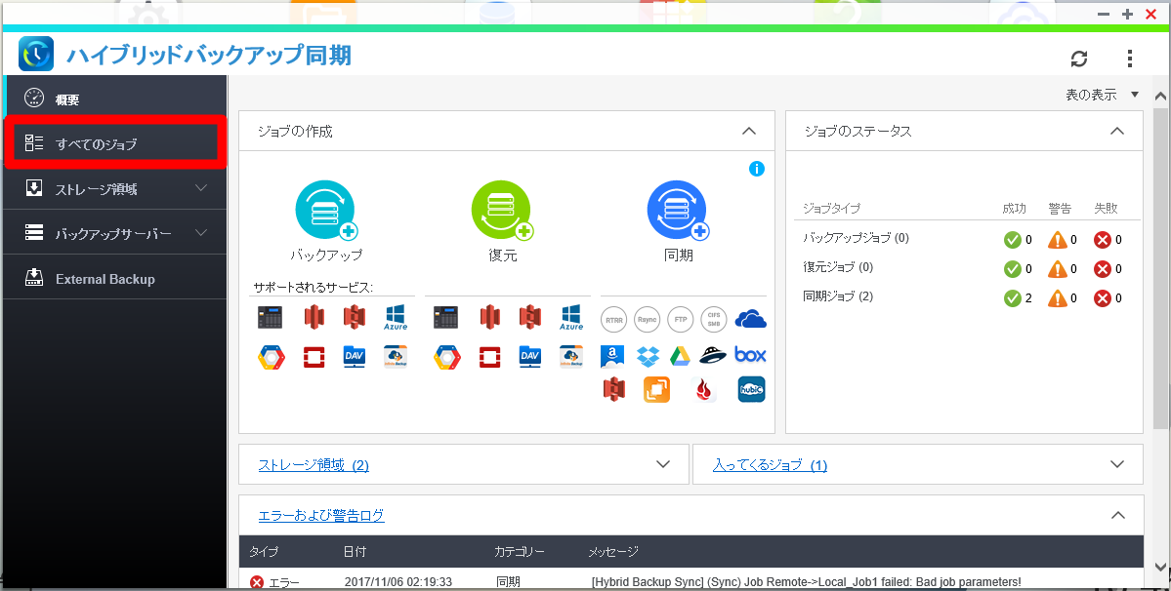This screenshot has width=1171, height=591.
Task: Click the Dropbox icon
Action: click(x=648, y=356)
